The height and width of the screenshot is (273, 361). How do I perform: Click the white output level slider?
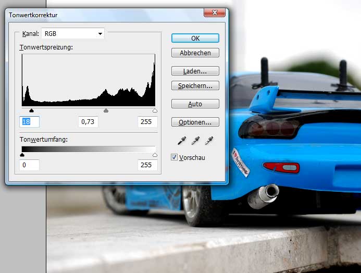[x=155, y=155]
